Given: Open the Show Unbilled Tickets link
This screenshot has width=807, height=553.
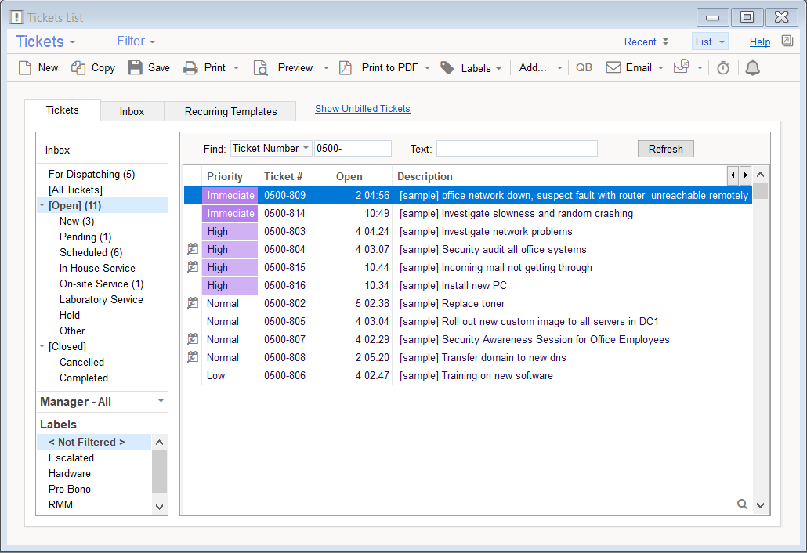Looking at the screenshot, I should coord(362,109).
